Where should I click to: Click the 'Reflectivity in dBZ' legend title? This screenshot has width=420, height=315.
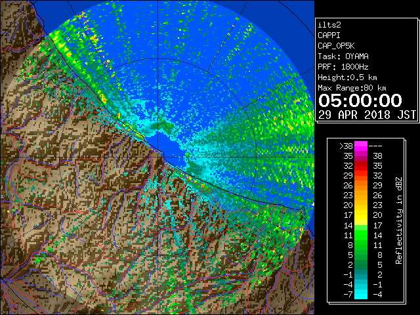[399, 220]
